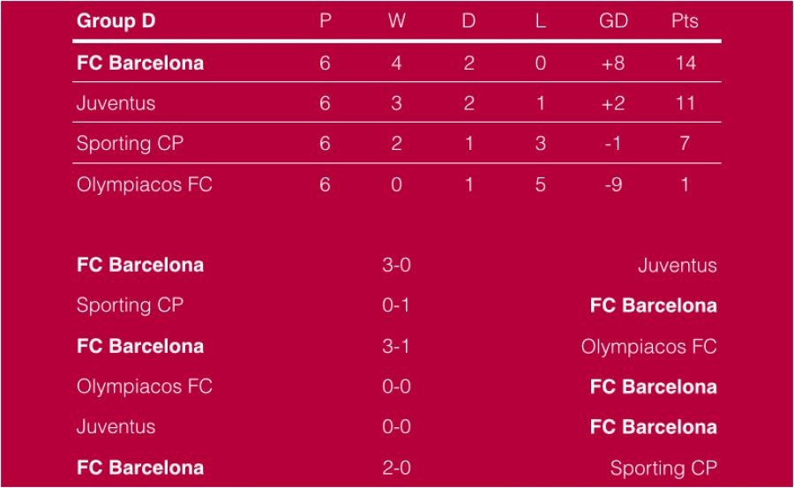
Task: Open home team Sporting CP in 0-1 fixture
Action: pos(130,305)
